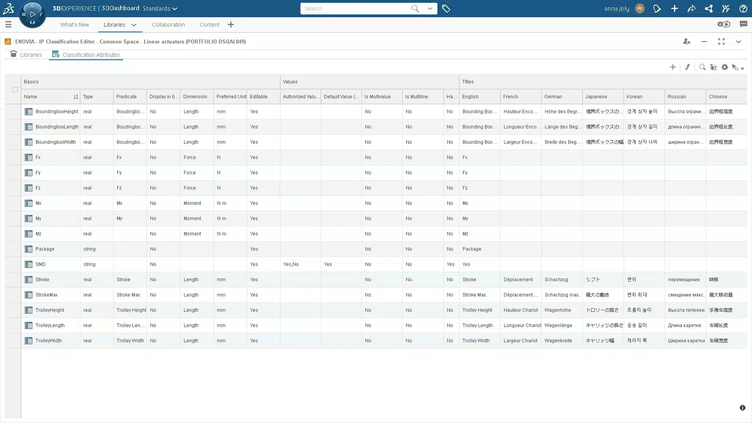Expand the search bar dropdown arrow
Viewport: 752px width, 423px height.
(x=430, y=8)
